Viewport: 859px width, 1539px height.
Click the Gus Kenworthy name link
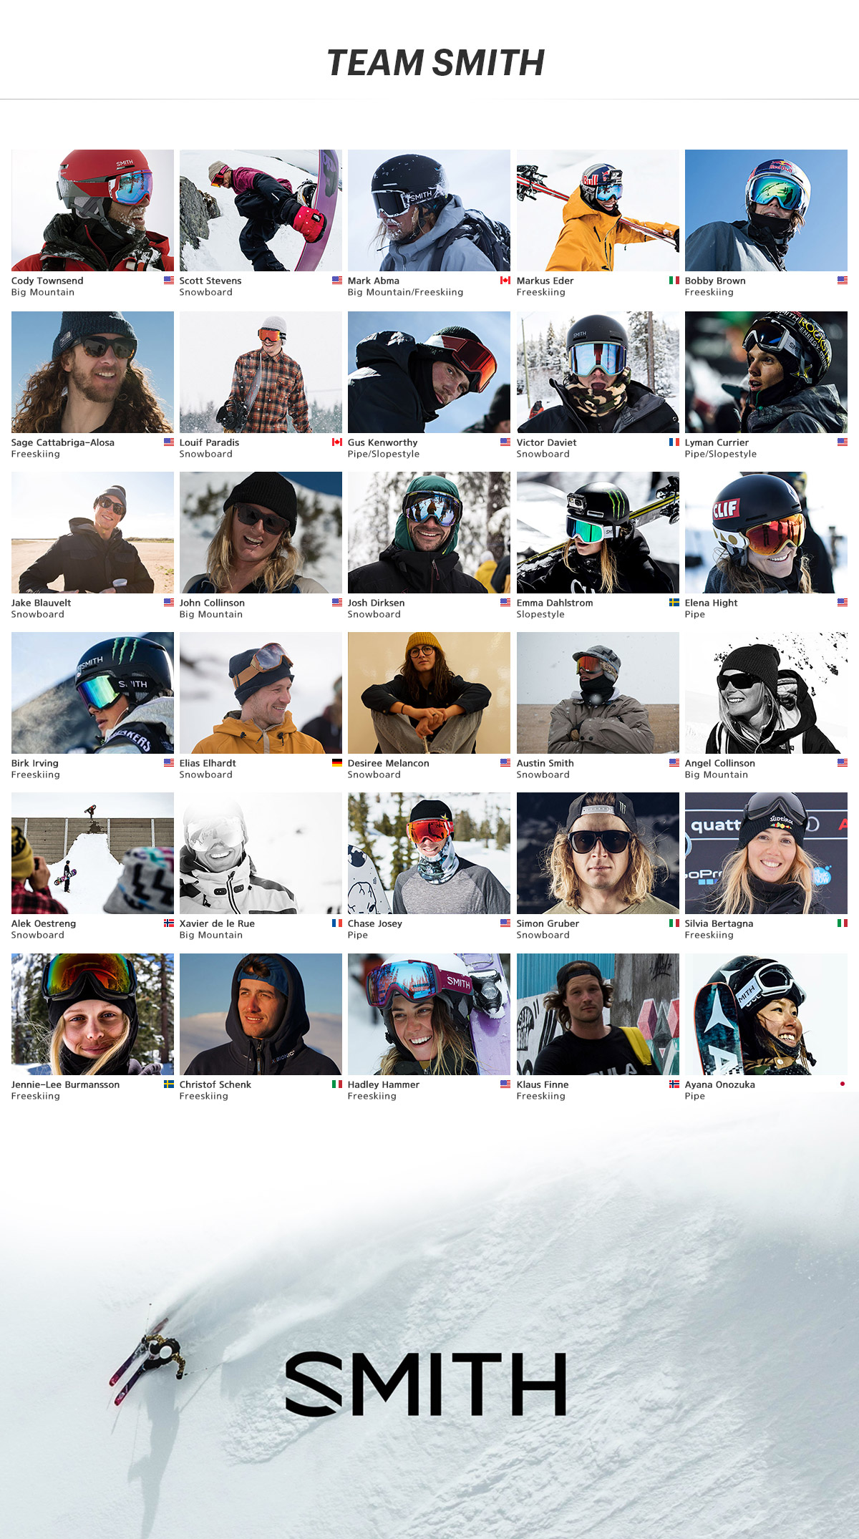pos(382,442)
